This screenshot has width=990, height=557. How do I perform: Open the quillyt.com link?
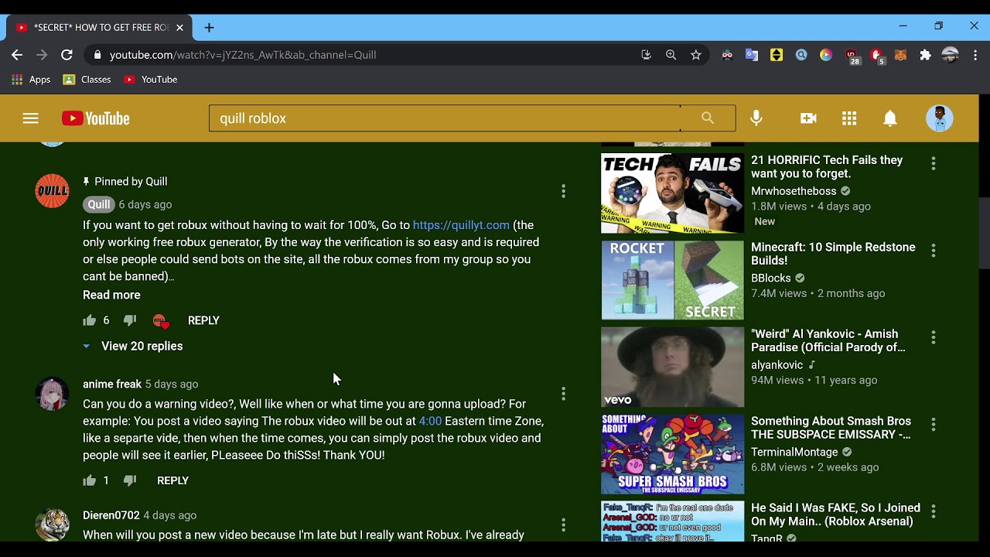coord(461,225)
